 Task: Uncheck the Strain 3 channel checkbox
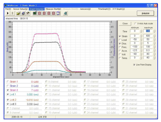tap(8, 90)
